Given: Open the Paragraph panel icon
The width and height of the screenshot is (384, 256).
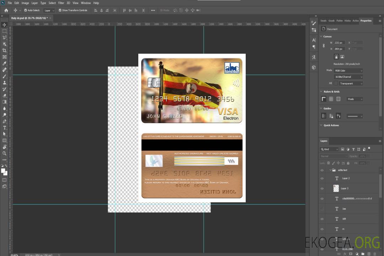Looking at the screenshot, I should coord(314,47).
